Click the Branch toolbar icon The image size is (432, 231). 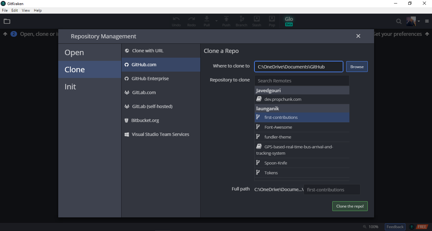pyautogui.click(x=241, y=21)
